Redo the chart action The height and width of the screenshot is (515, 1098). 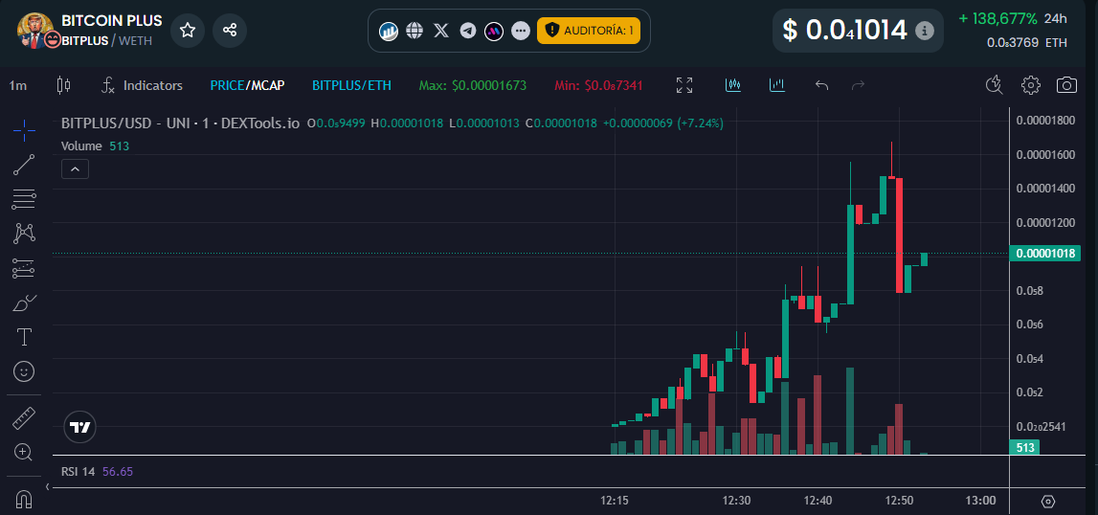[857, 85]
